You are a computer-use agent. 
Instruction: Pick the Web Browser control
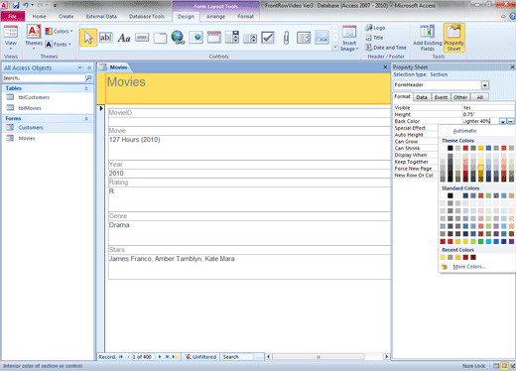pos(195,38)
